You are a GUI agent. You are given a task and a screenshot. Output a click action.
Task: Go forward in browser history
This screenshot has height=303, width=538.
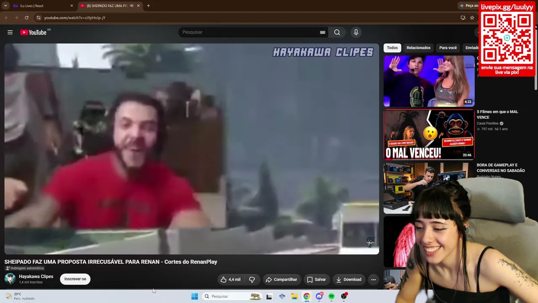coord(16,18)
